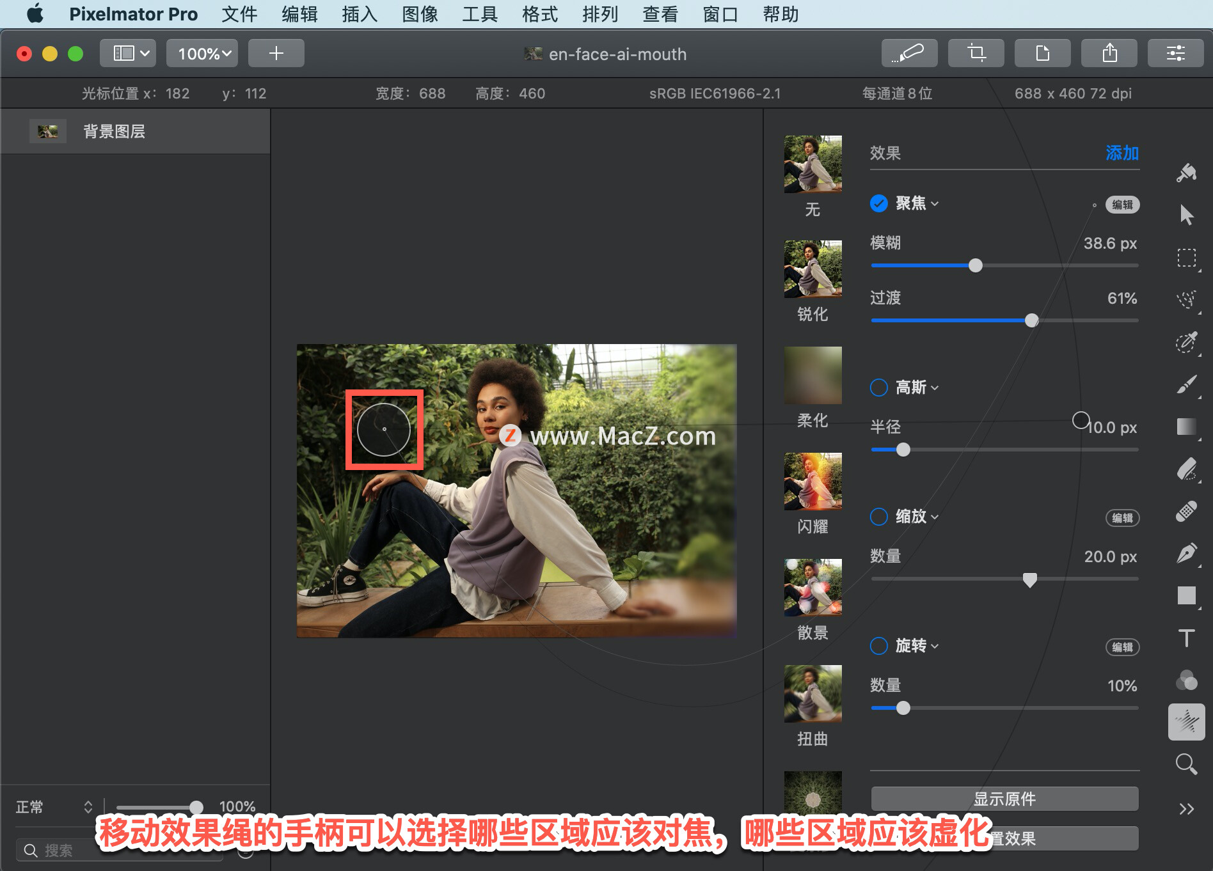Open the 窗口 menu
Viewport: 1213px width, 871px height.
pos(720,13)
